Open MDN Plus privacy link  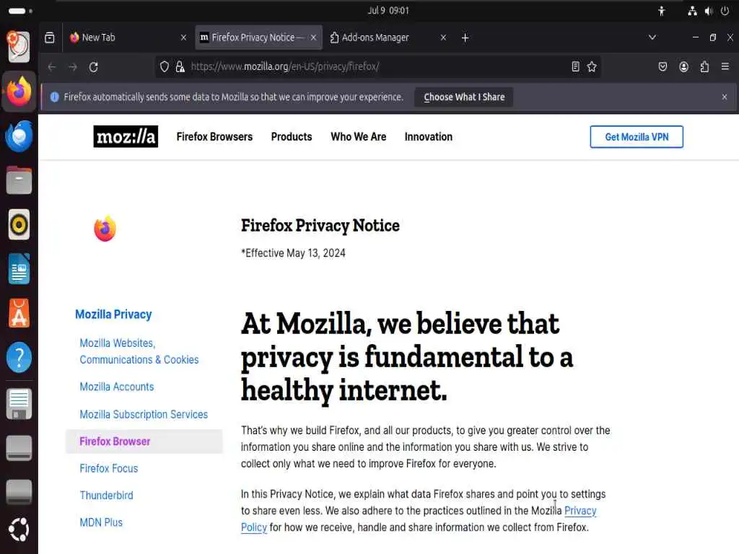[x=101, y=522]
